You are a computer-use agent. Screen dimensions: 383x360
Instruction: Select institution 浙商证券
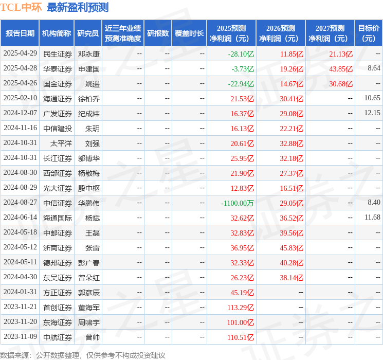(x=58, y=247)
